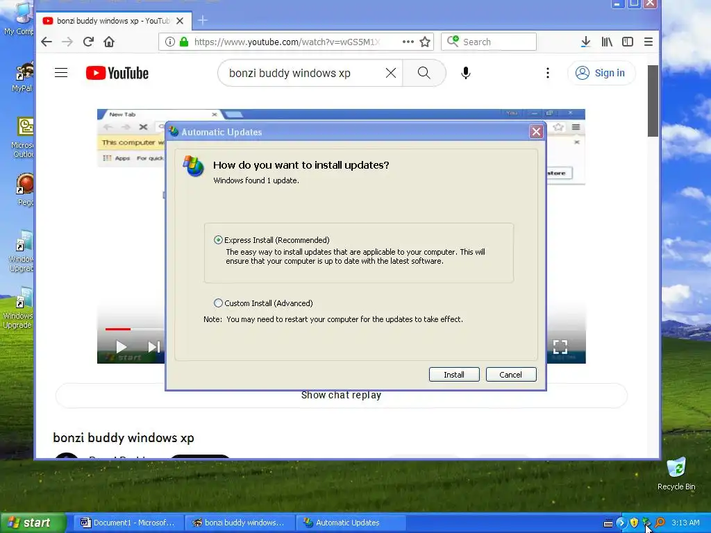This screenshot has height=533, width=711.
Task: Click the keyboard icon in system tray
Action: (x=608, y=523)
